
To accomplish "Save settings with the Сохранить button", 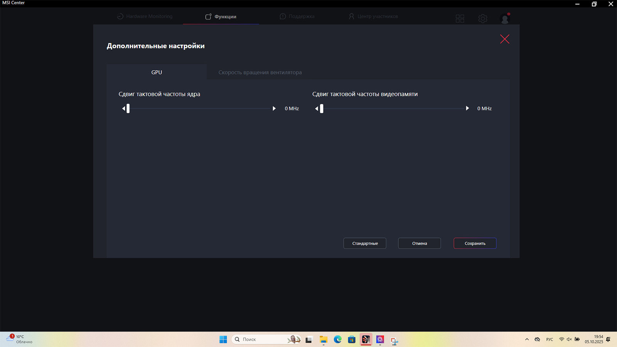I will click(475, 243).
